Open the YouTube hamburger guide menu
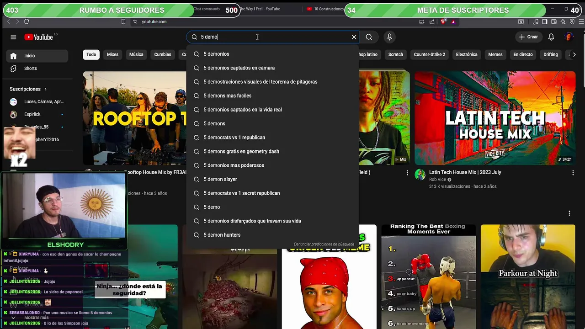585x329 pixels. click(x=13, y=37)
